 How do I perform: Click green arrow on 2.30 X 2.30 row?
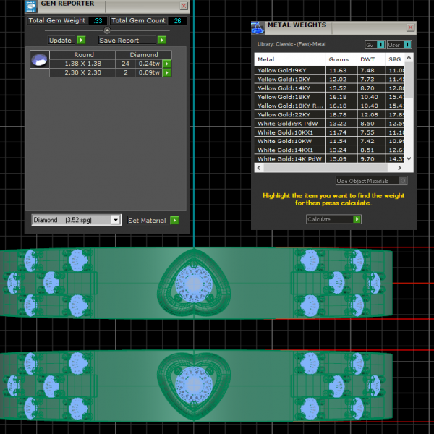point(167,72)
